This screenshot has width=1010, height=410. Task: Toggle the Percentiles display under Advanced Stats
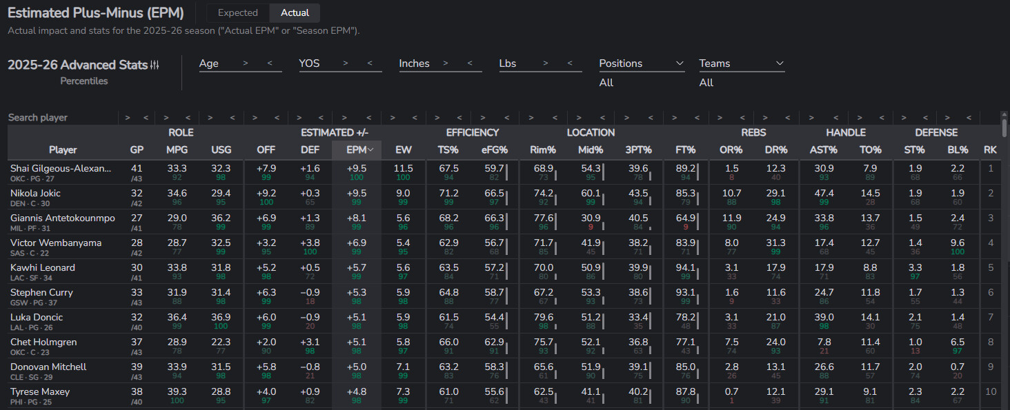click(83, 81)
